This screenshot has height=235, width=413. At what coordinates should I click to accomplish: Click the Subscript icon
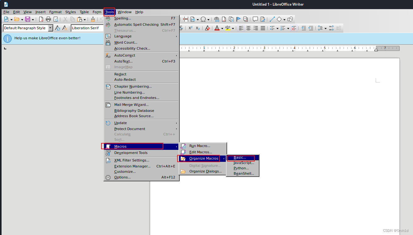198,28
